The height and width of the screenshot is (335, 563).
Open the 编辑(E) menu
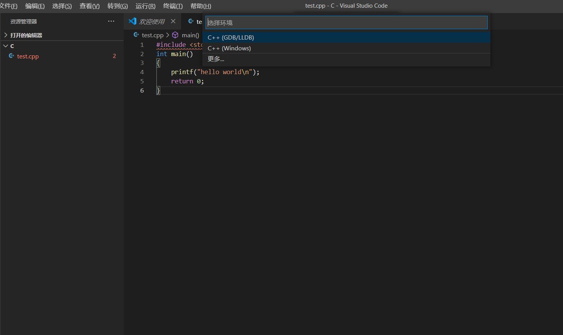(x=35, y=6)
